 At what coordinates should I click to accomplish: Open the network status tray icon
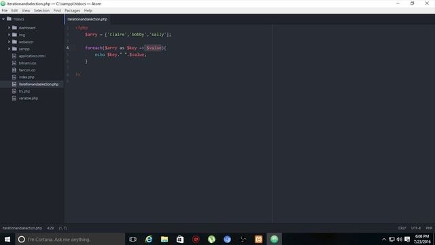tap(391, 239)
